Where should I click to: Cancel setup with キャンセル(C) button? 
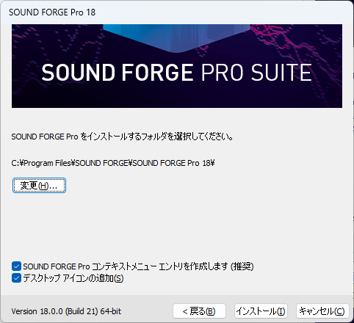pyautogui.click(x=322, y=311)
